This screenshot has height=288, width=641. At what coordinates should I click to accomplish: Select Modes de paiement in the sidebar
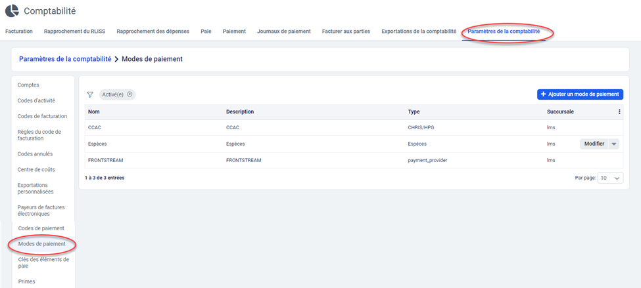tap(42, 244)
